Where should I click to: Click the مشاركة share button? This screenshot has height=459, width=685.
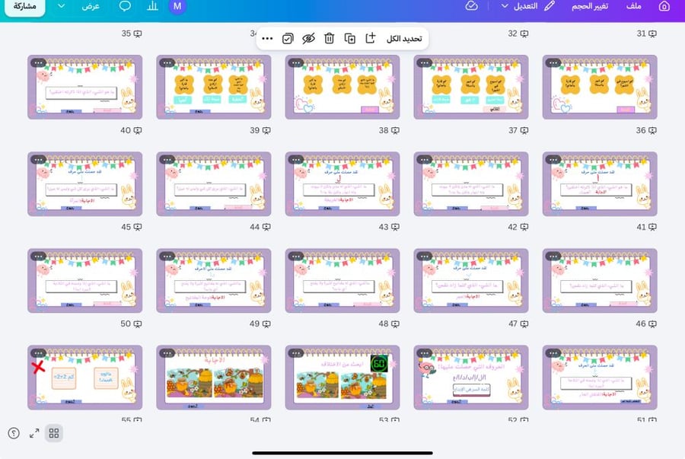(24, 7)
